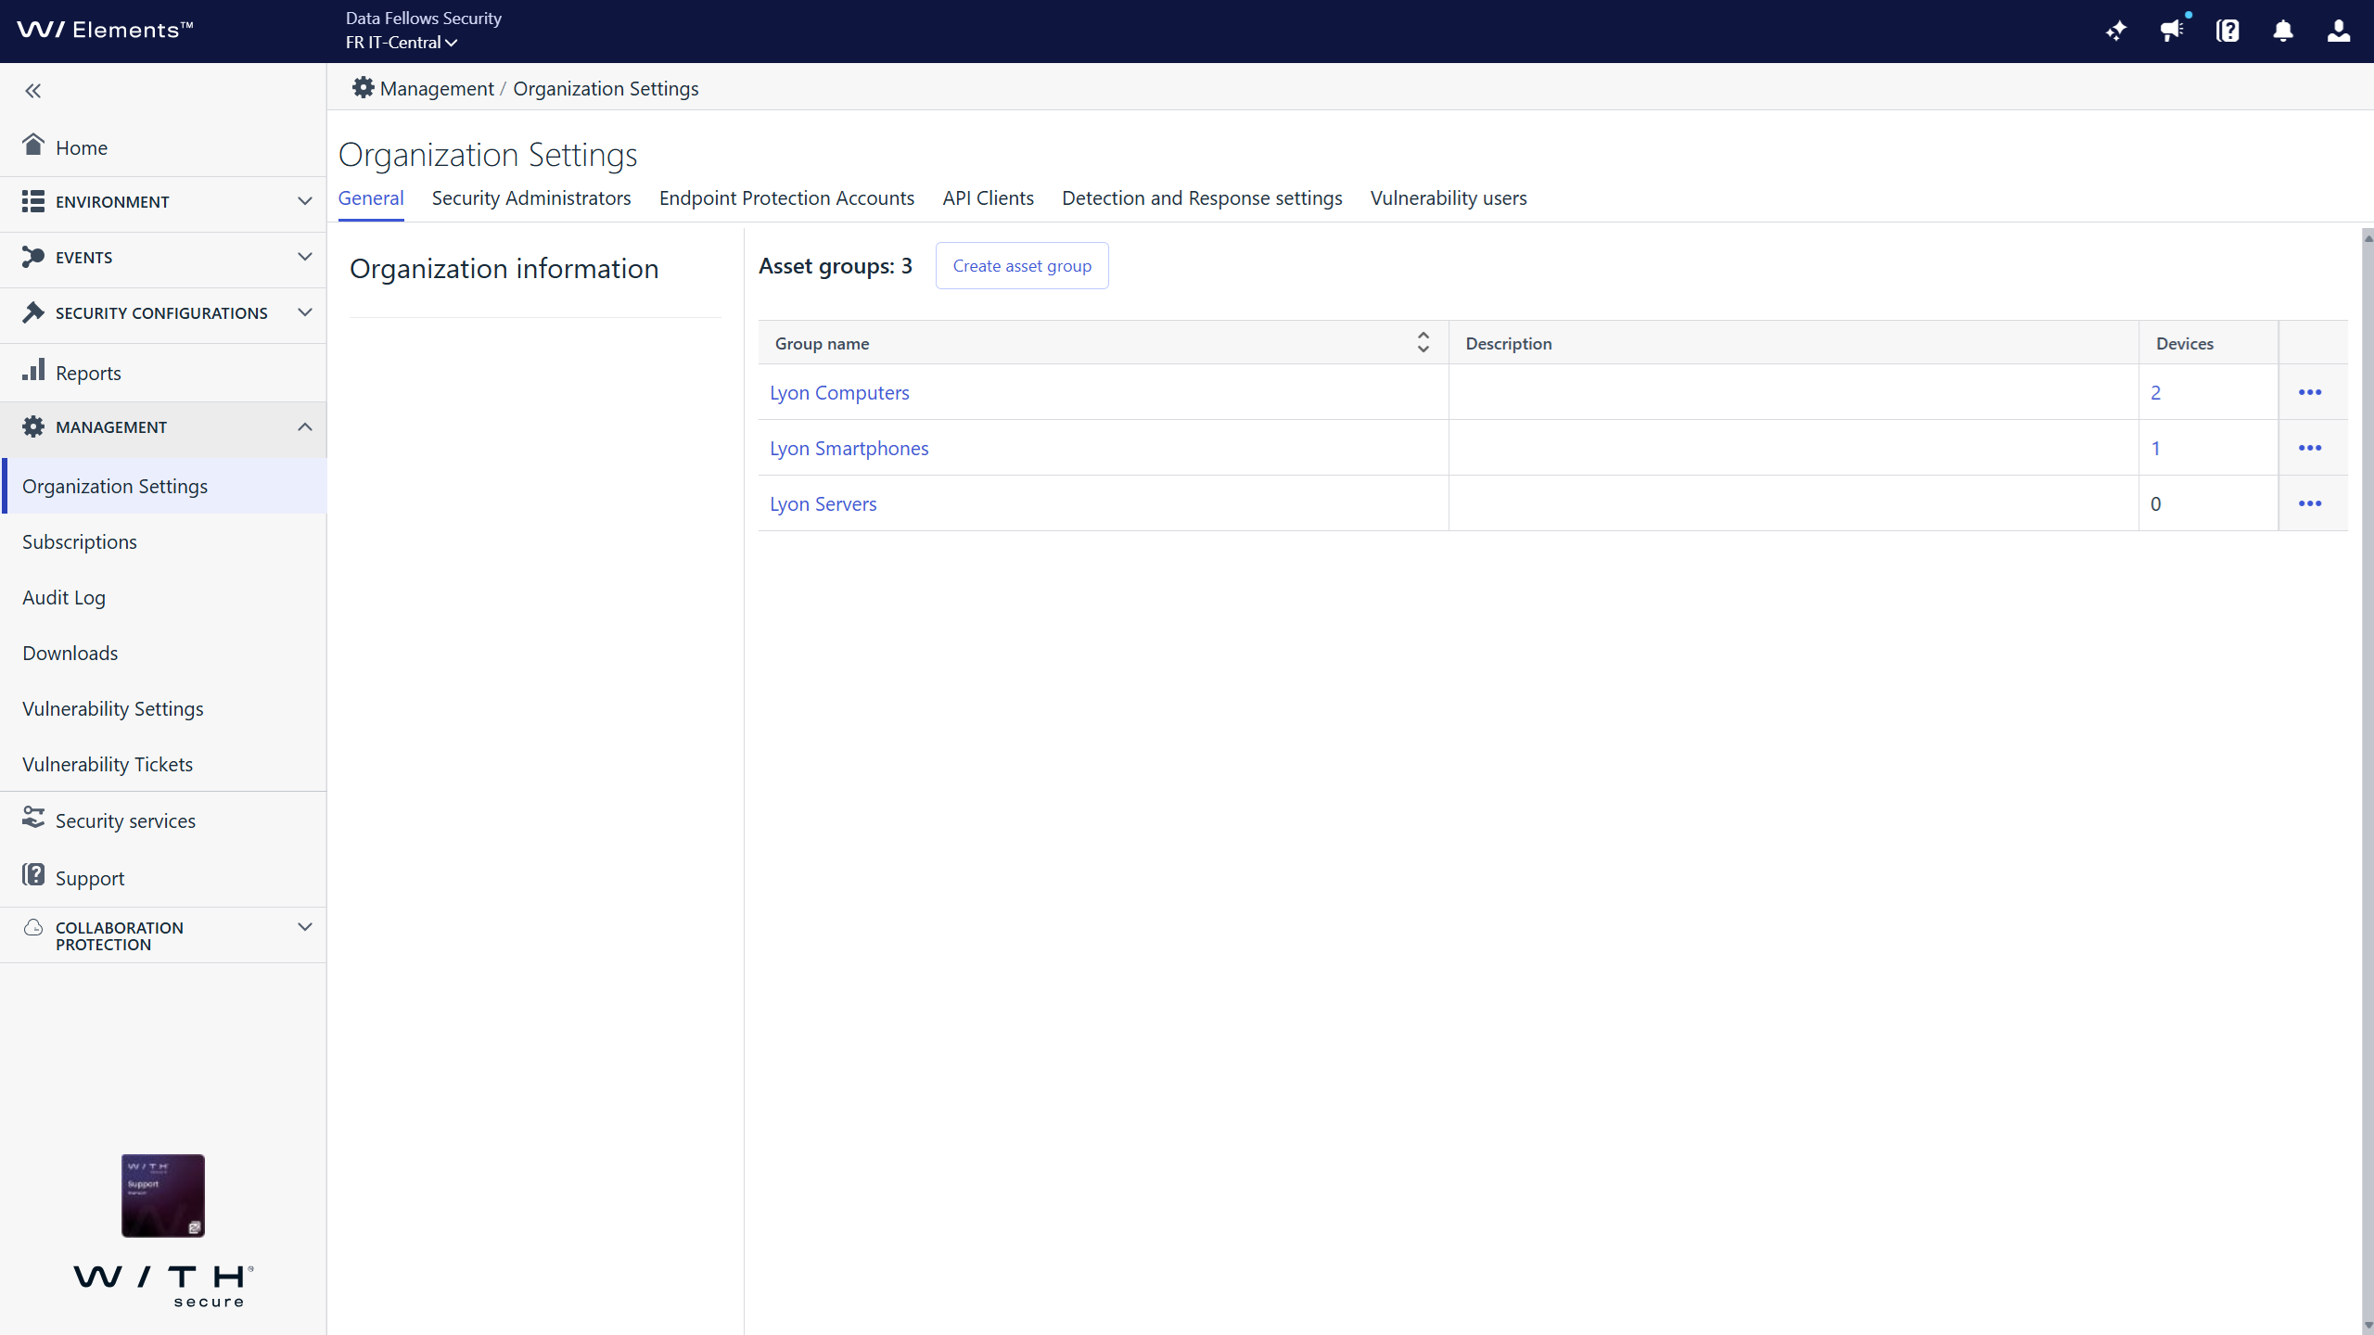
Task: Click the Management gear icon in breadcrumb
Action: point(363,88)
